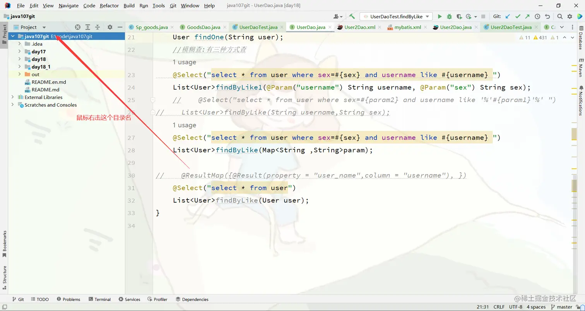Open the run configuration dropdown UserDaoTest.findByLike
This screenshot has height=311, width=585.
[x=396, y=17]
